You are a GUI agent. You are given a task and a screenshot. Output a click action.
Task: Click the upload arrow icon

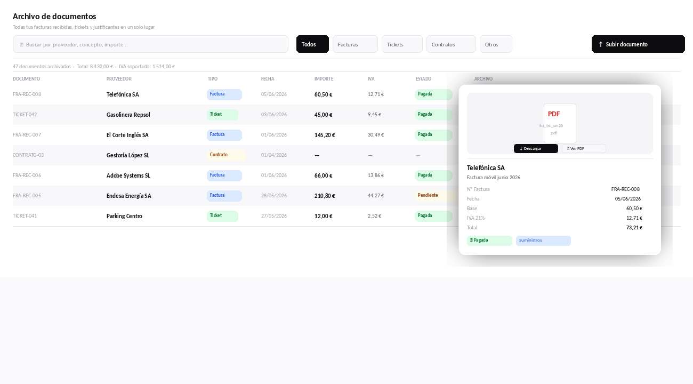coord(601,44)
